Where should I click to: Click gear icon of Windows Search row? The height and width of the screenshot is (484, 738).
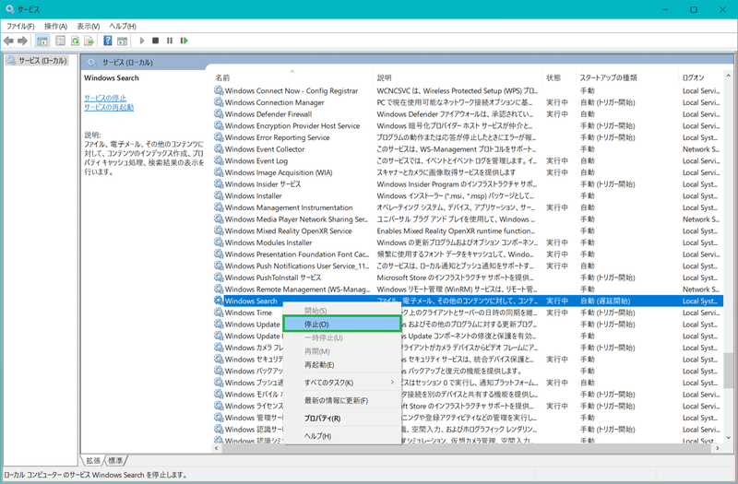click(x=219, y=301)
